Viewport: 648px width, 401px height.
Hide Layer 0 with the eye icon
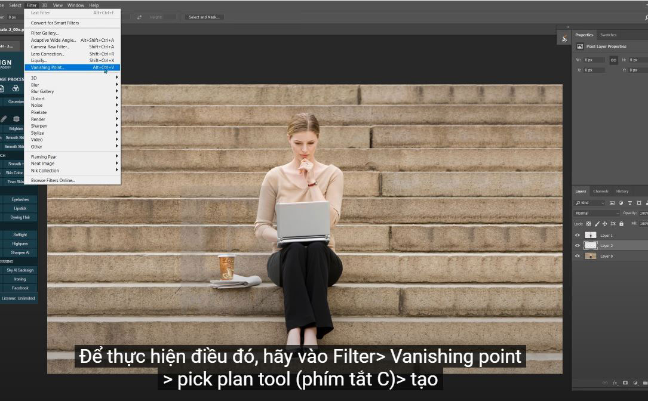(x=577, y=256)
